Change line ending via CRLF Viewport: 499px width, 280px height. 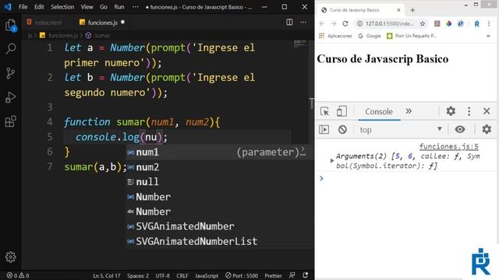[182, 275]
